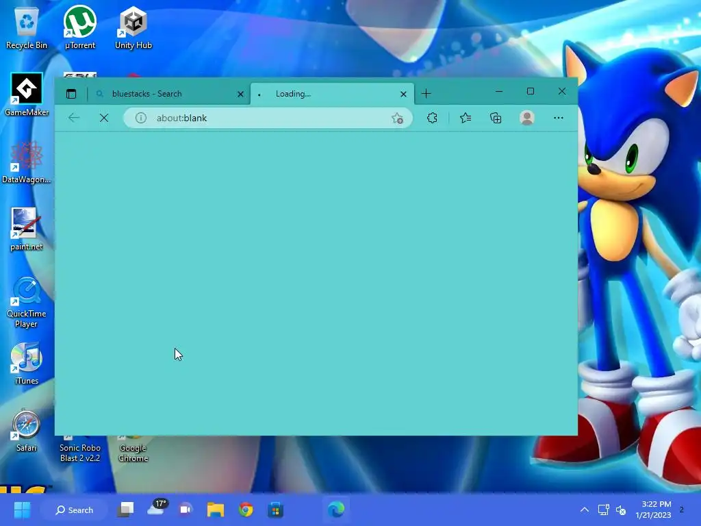701x526 pixels.
Task: Select the µTorrent desktop icon
Action: coord(80,27)
